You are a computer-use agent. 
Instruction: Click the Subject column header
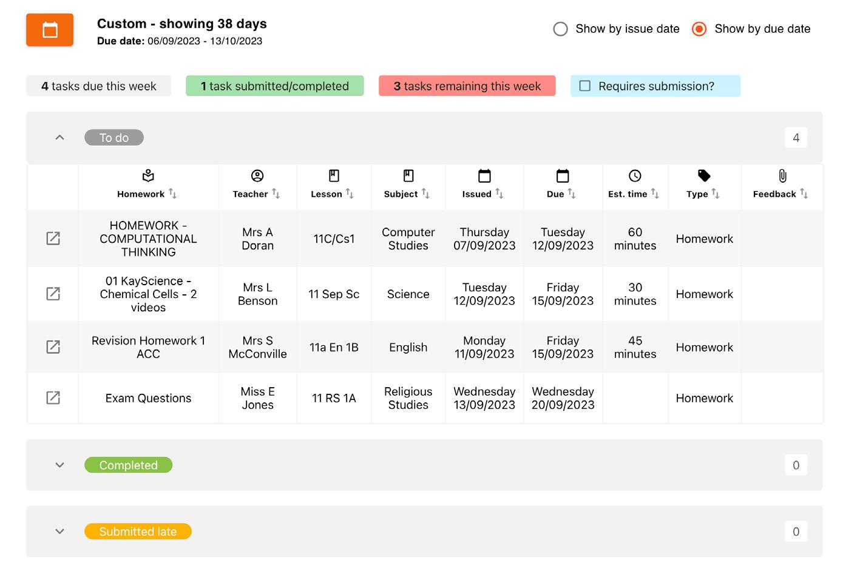point(401,194)
